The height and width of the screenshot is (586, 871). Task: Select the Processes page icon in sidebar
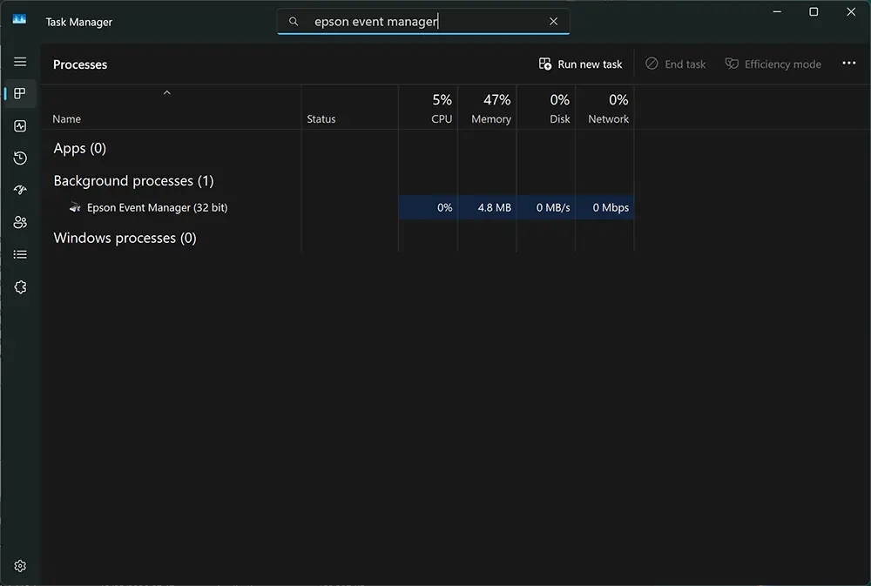[x=20, y=93]
